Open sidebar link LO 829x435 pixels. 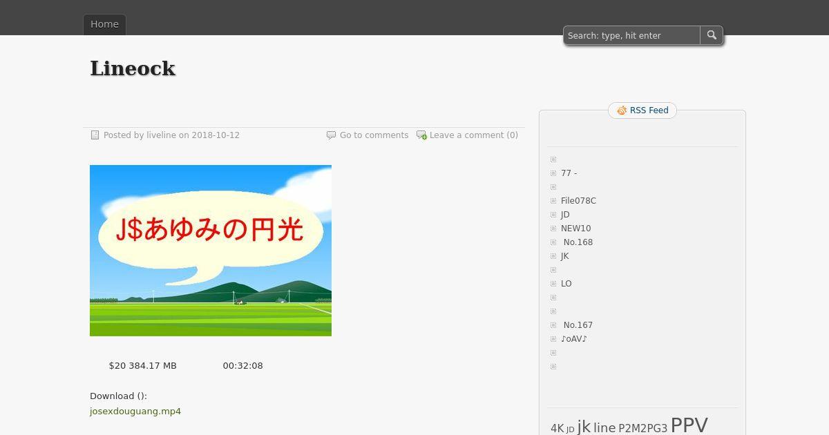point(566,284)
